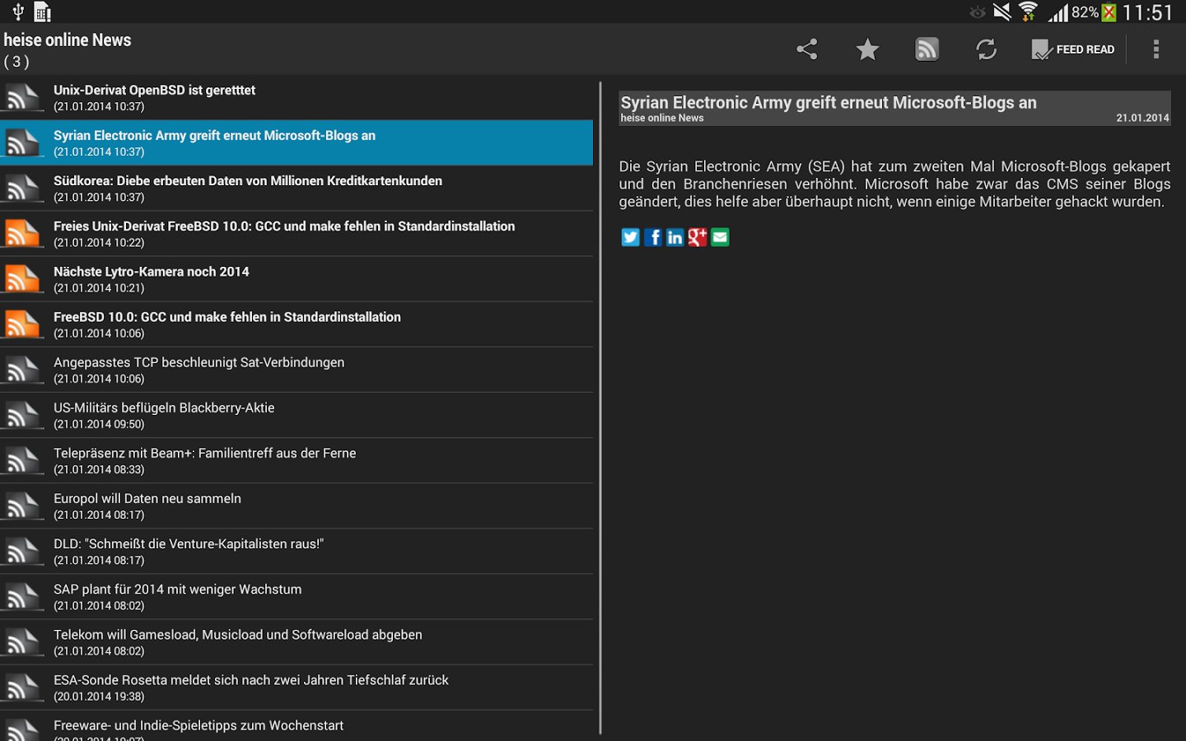
Task: Tap feed icon beside US-Militärs Blackberry item
Action: [22, 415]
